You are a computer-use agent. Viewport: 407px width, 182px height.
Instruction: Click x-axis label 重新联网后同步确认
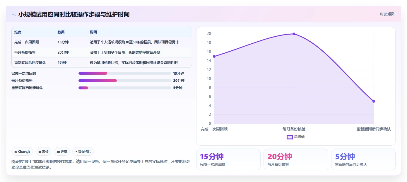[x=374, y=129]
